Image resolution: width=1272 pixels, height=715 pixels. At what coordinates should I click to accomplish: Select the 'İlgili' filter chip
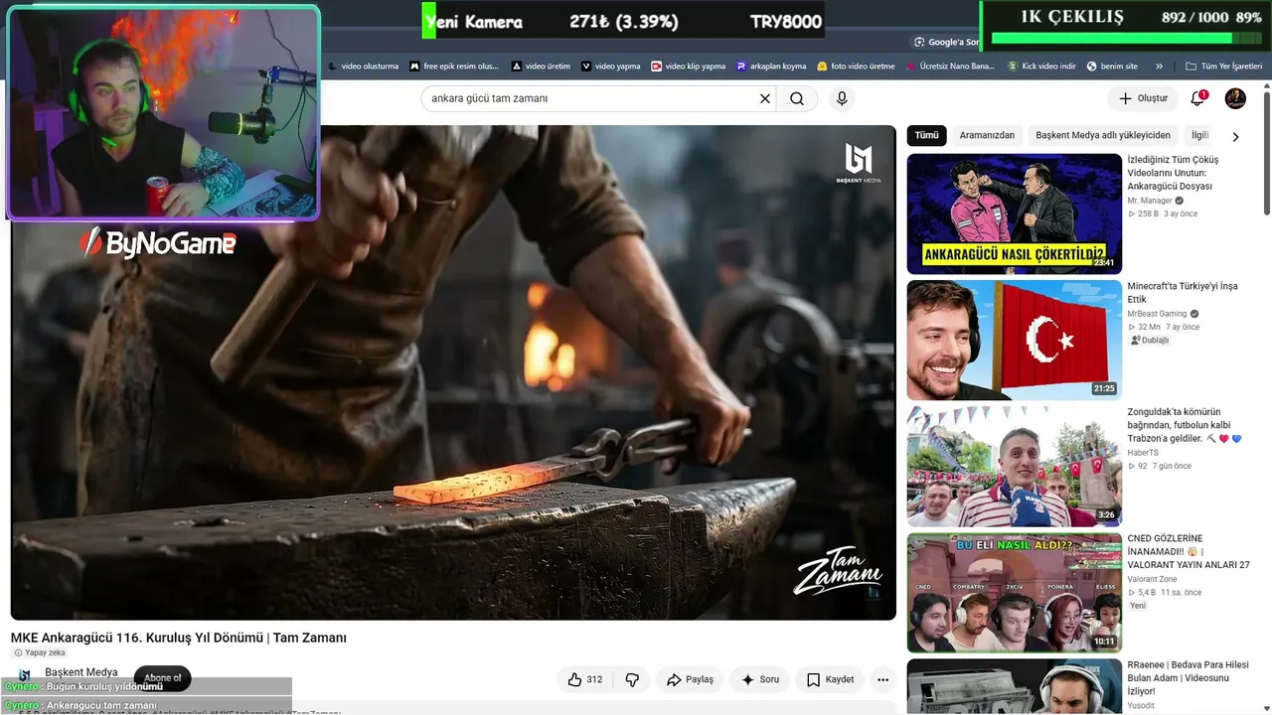coord(1199,135)
